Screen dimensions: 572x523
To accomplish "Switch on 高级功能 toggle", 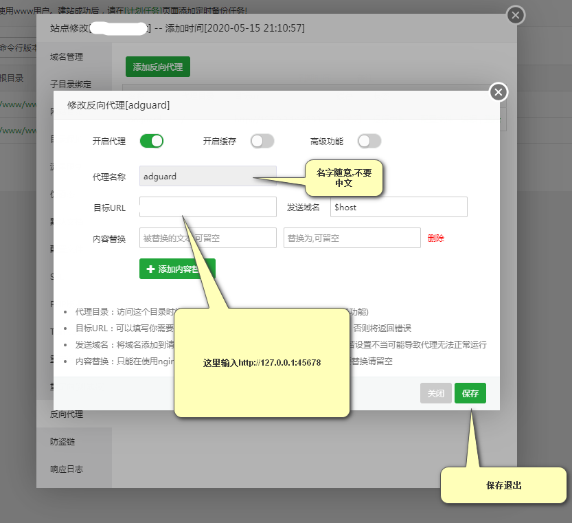I will coord(369,141).
